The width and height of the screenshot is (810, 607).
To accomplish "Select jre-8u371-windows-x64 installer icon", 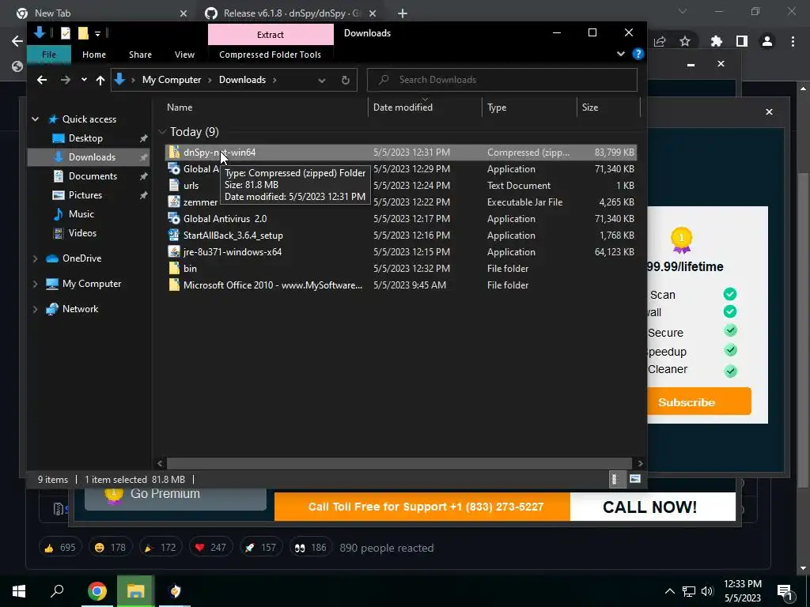I will pyautogui.click(x=174, y=251).
